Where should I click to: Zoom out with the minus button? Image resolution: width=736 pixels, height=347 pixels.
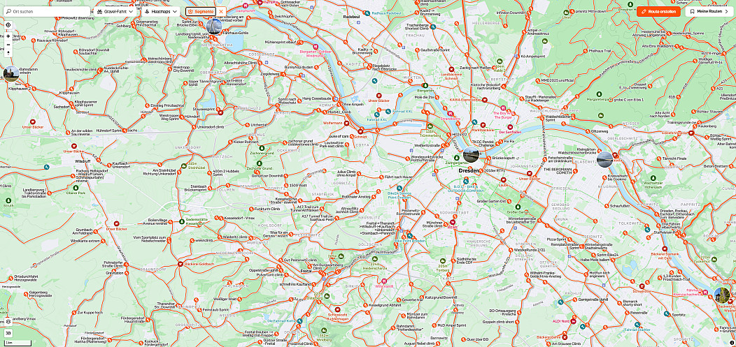coord(8,45)
